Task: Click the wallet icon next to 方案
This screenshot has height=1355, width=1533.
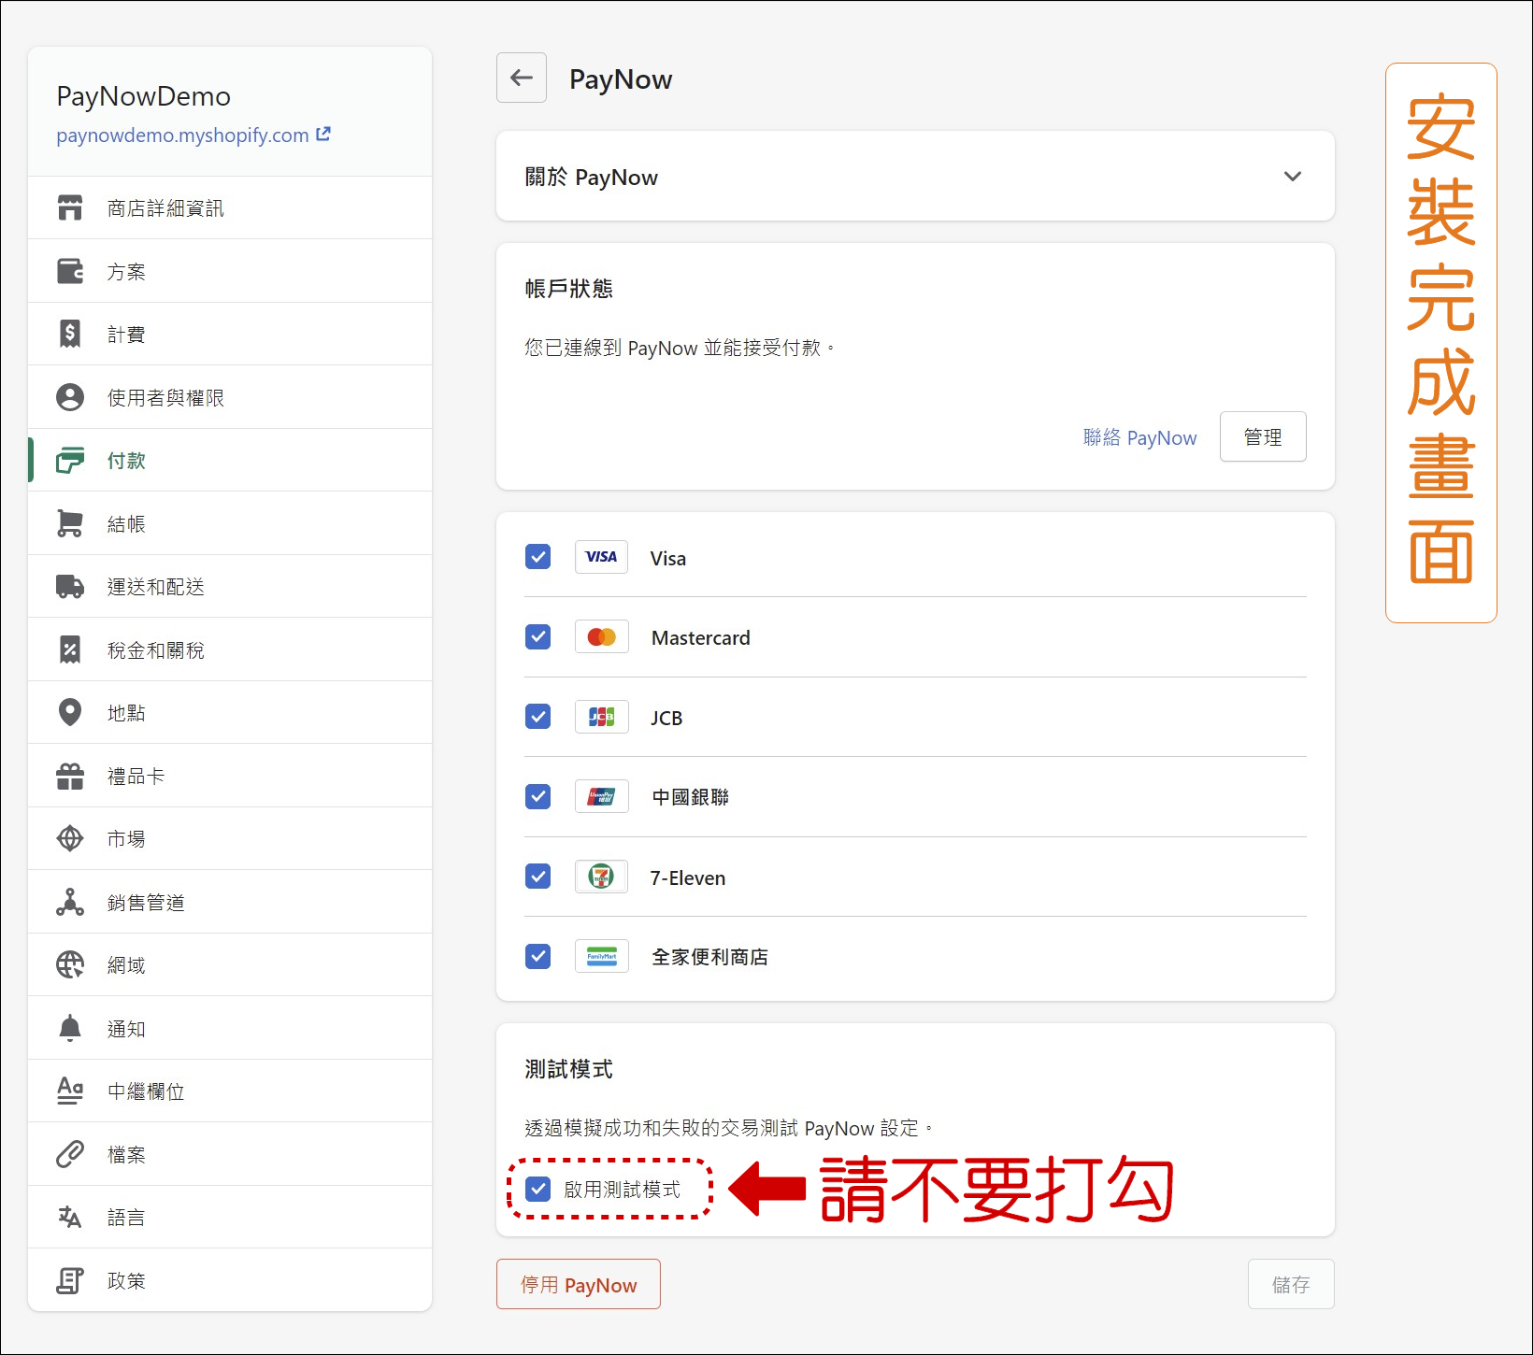Action: tap(70, 271)
